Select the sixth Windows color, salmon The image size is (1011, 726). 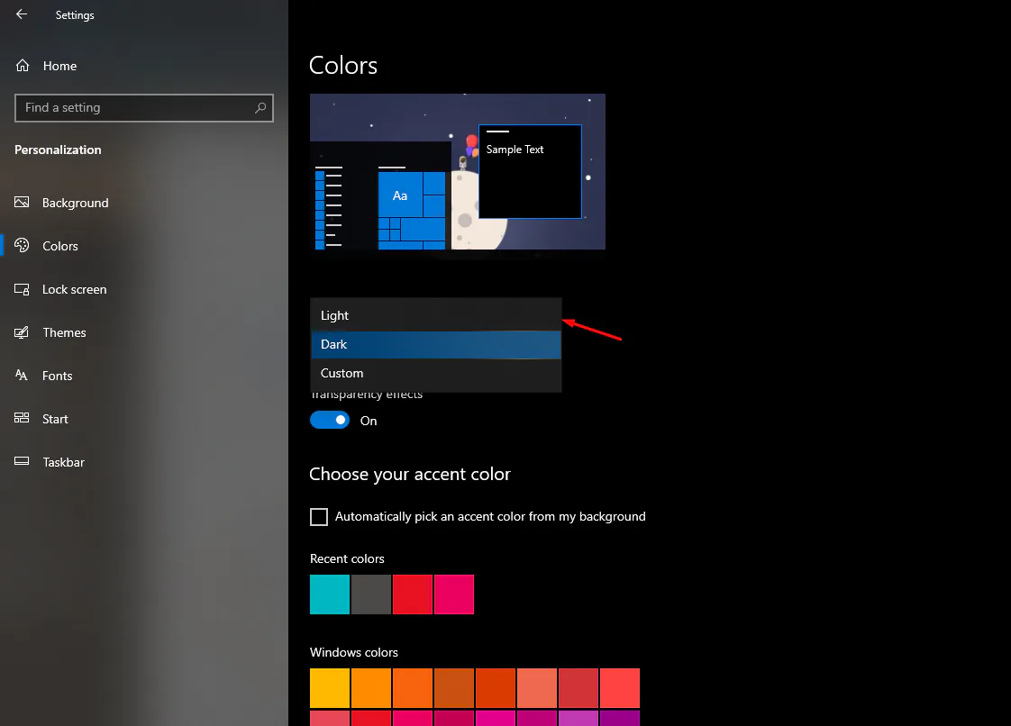[536, 688]
